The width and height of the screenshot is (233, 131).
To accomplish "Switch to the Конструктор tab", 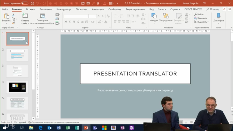I will pyautogui.click(x=64, y=9).
